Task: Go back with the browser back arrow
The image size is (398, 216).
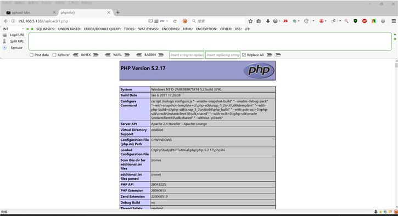Action: pos(5,21)
